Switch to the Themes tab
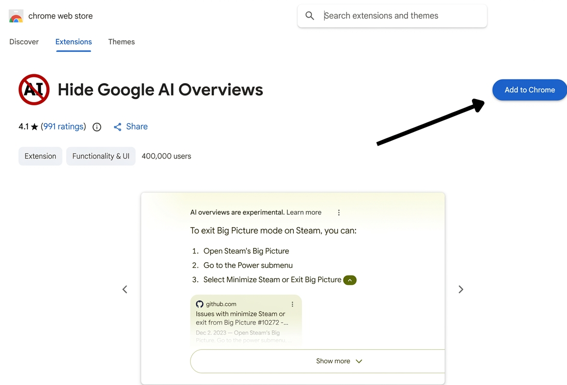Image resolution: width=567 pixels, height=385 pixels. 121,42
